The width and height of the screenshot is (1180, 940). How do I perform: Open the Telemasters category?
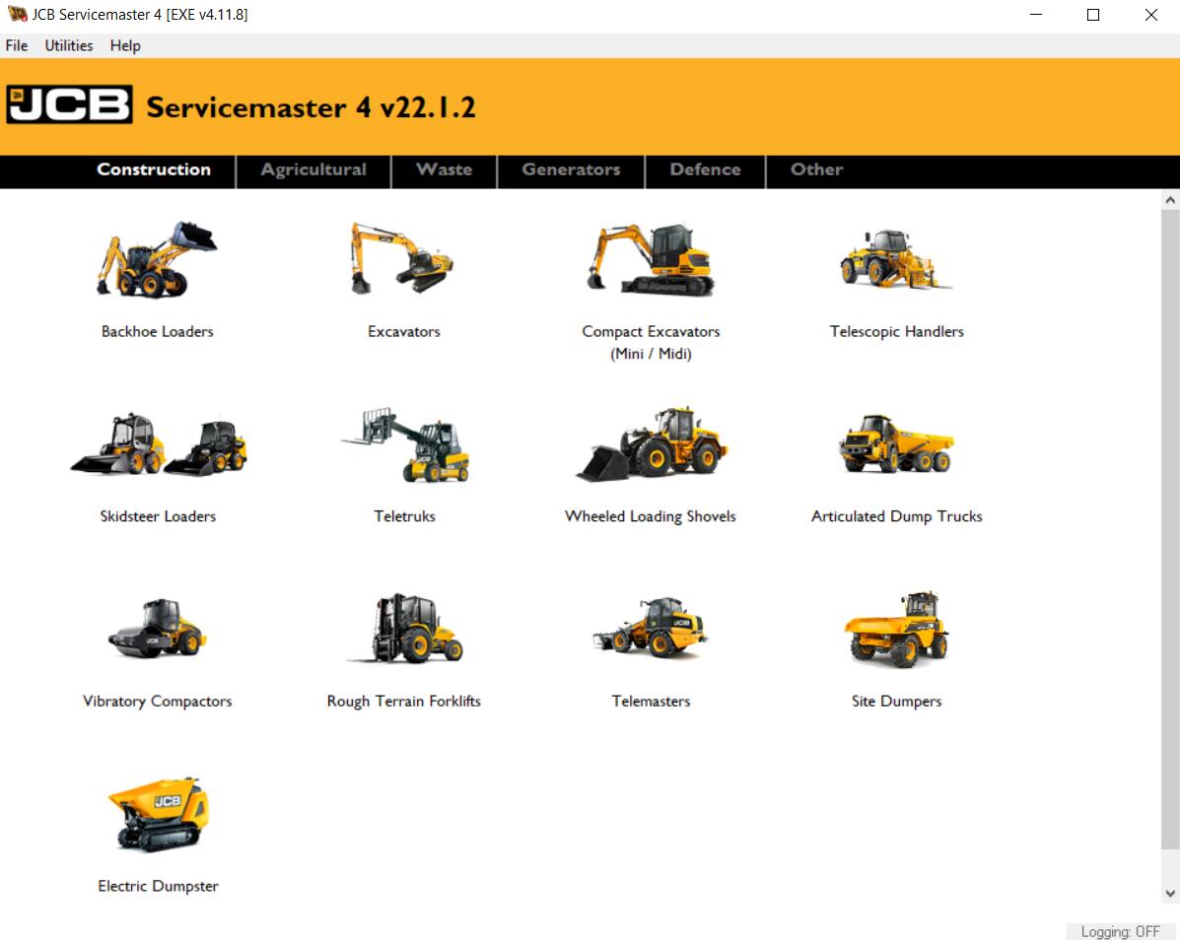coord(651,631)
